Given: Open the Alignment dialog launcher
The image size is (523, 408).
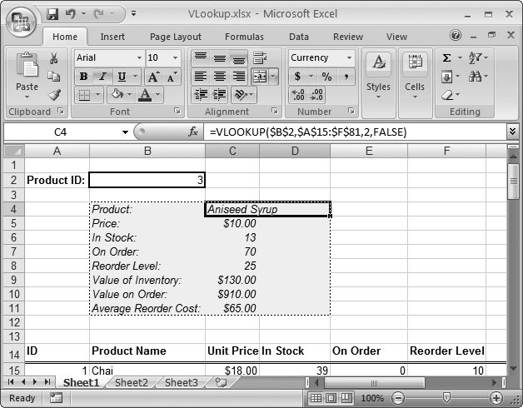Looking at the screenshot, I should (x=275, y=111).
